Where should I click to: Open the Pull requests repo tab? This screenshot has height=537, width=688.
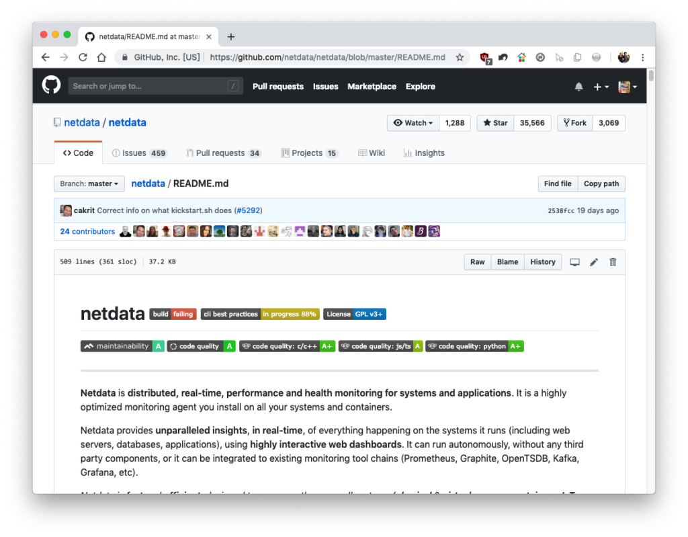(224, 153)
